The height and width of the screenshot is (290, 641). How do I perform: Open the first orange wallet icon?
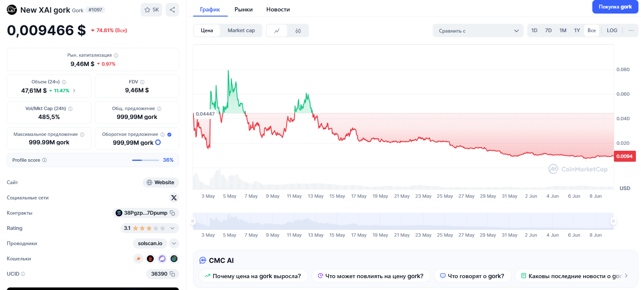(x=138, y=259)
